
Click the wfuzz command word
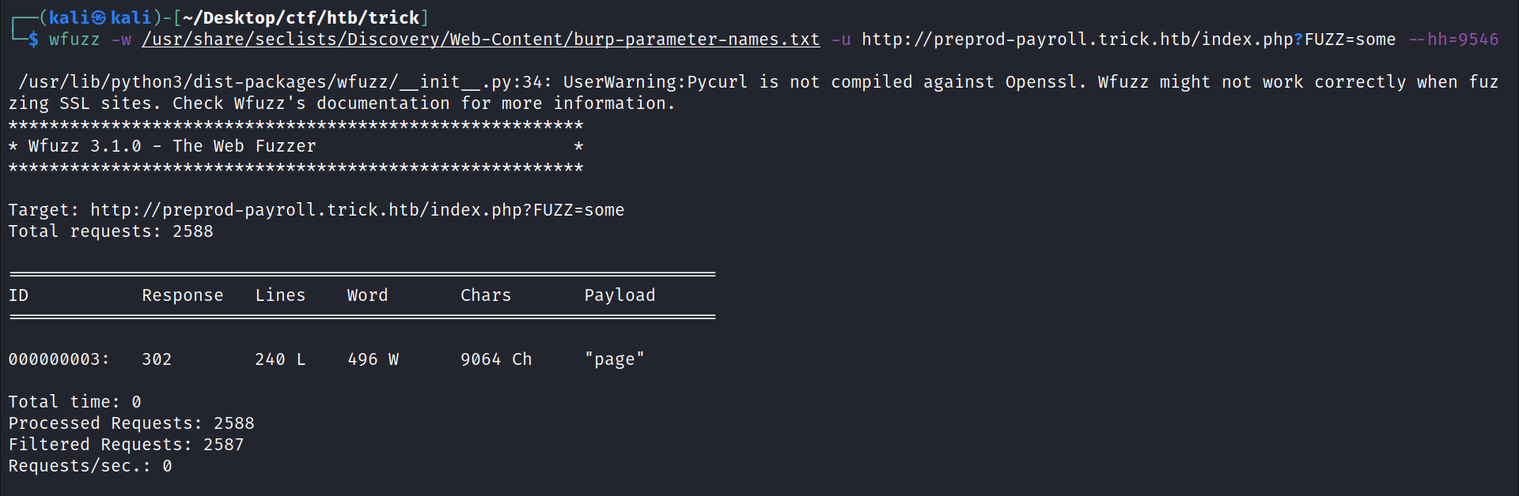pyautogui.click(x=74, y=39)
